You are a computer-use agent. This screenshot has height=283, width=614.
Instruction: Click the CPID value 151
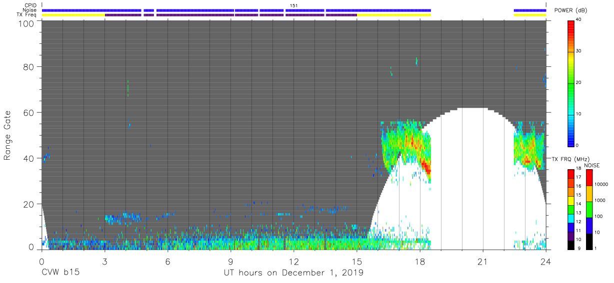tap(293, 5)
